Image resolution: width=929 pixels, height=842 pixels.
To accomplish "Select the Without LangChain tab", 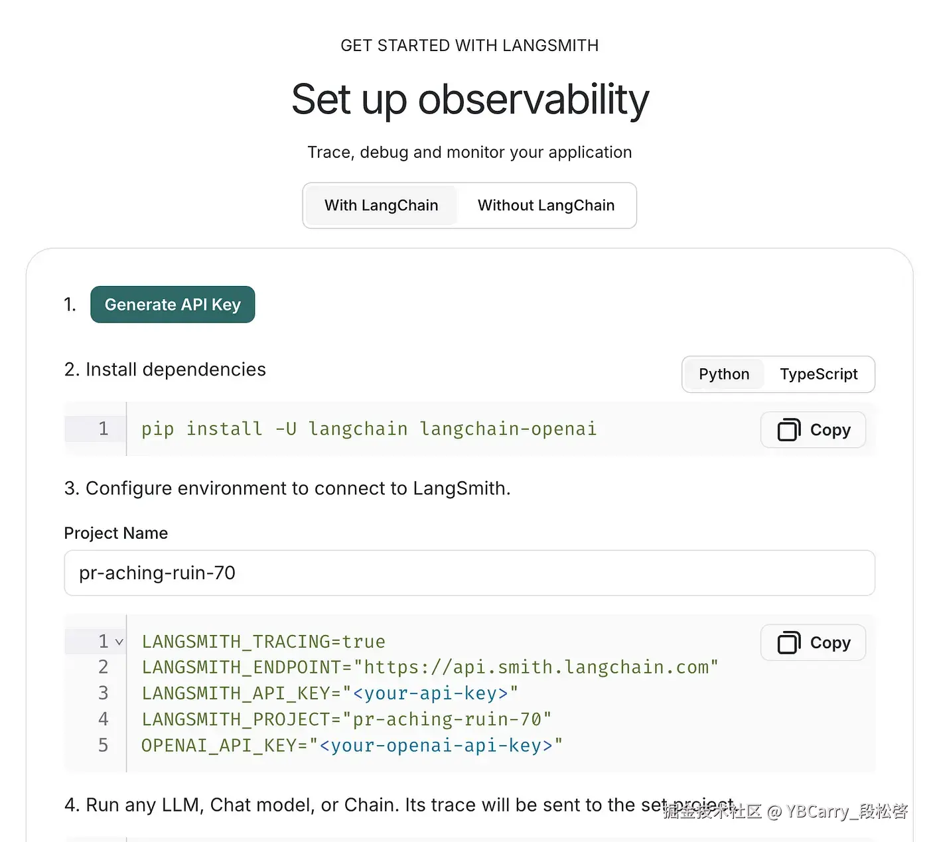I will [x=545, y=206].
